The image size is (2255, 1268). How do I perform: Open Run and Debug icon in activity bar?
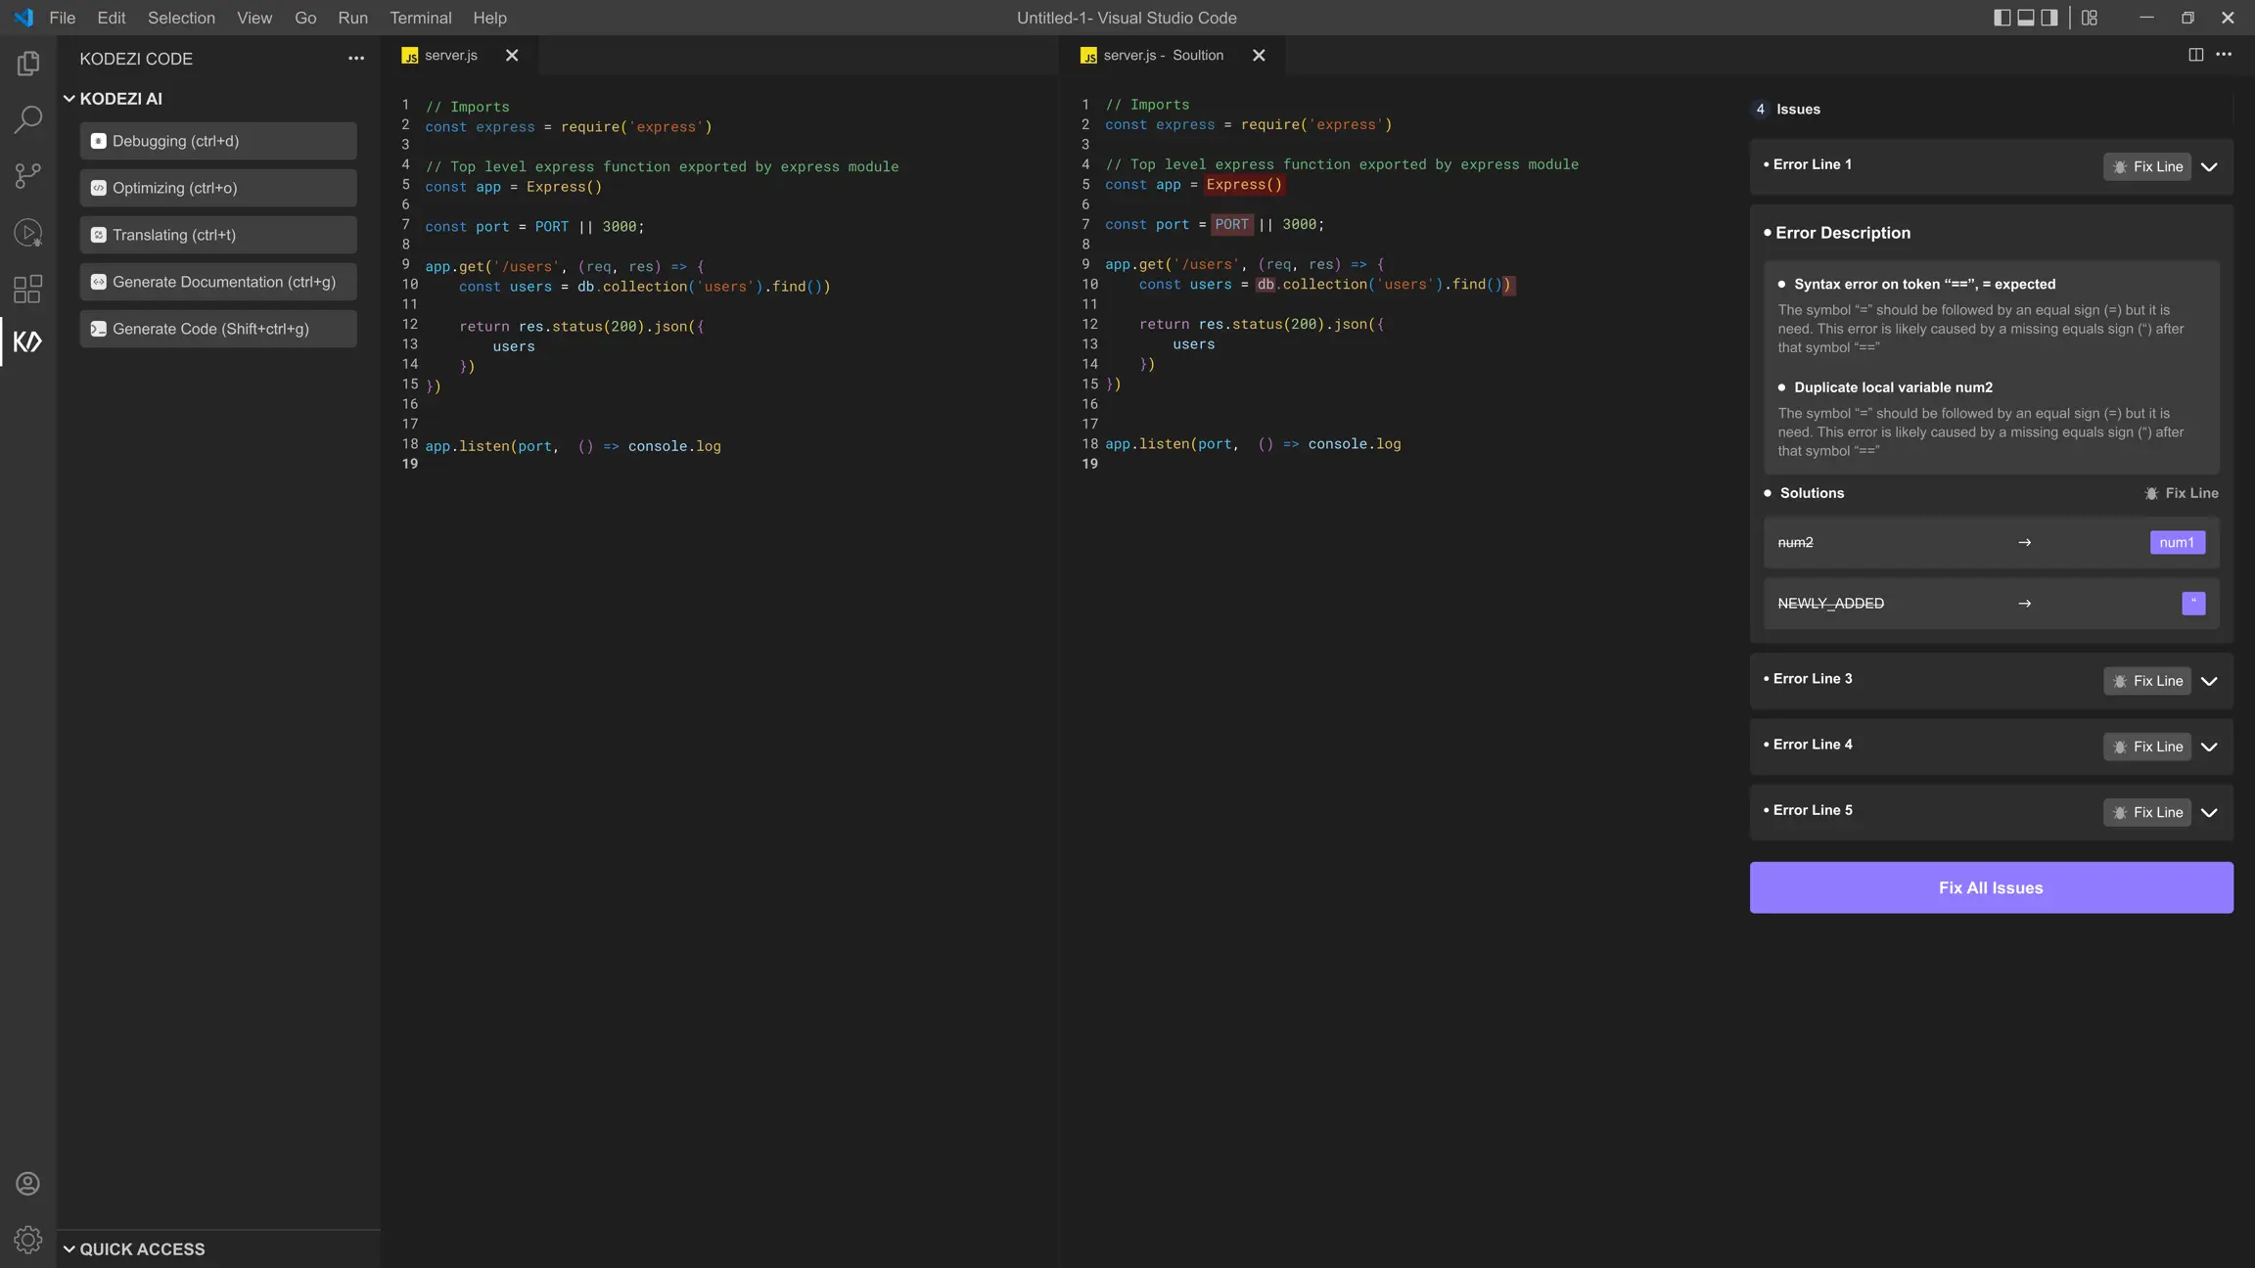pyautogui.click(x=27, y=233)
